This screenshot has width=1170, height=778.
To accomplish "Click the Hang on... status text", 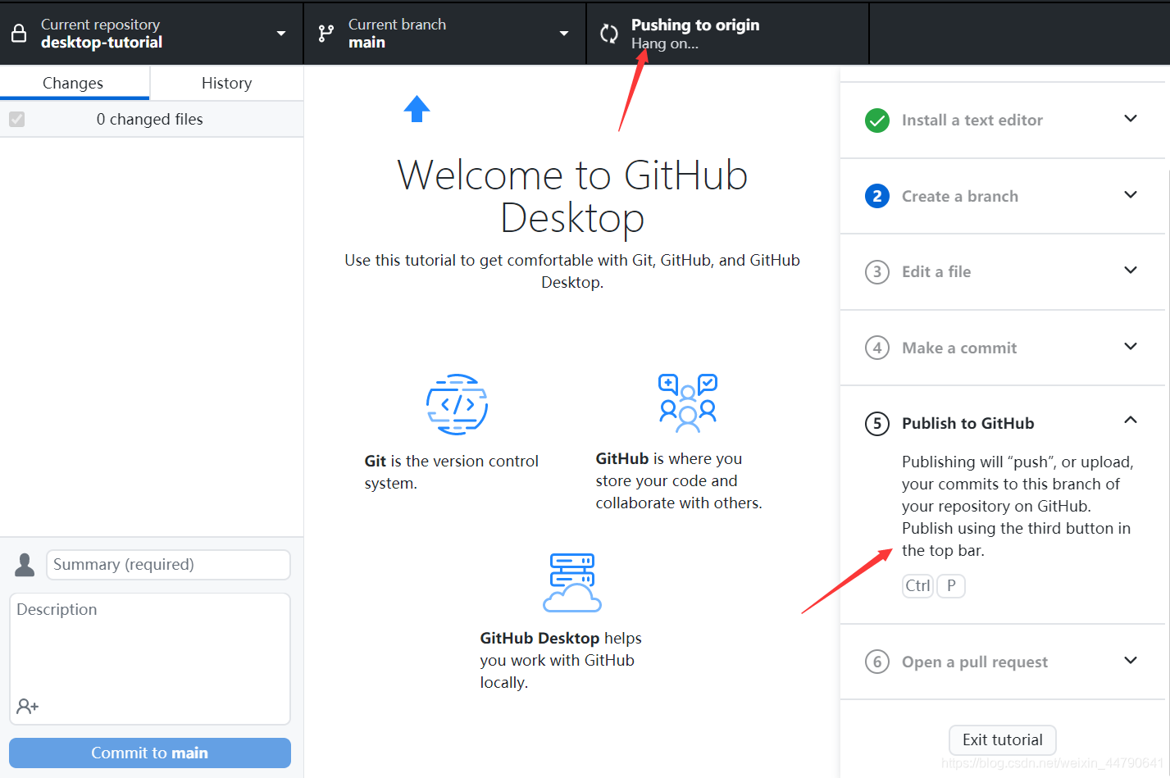I will pos(665,44).
